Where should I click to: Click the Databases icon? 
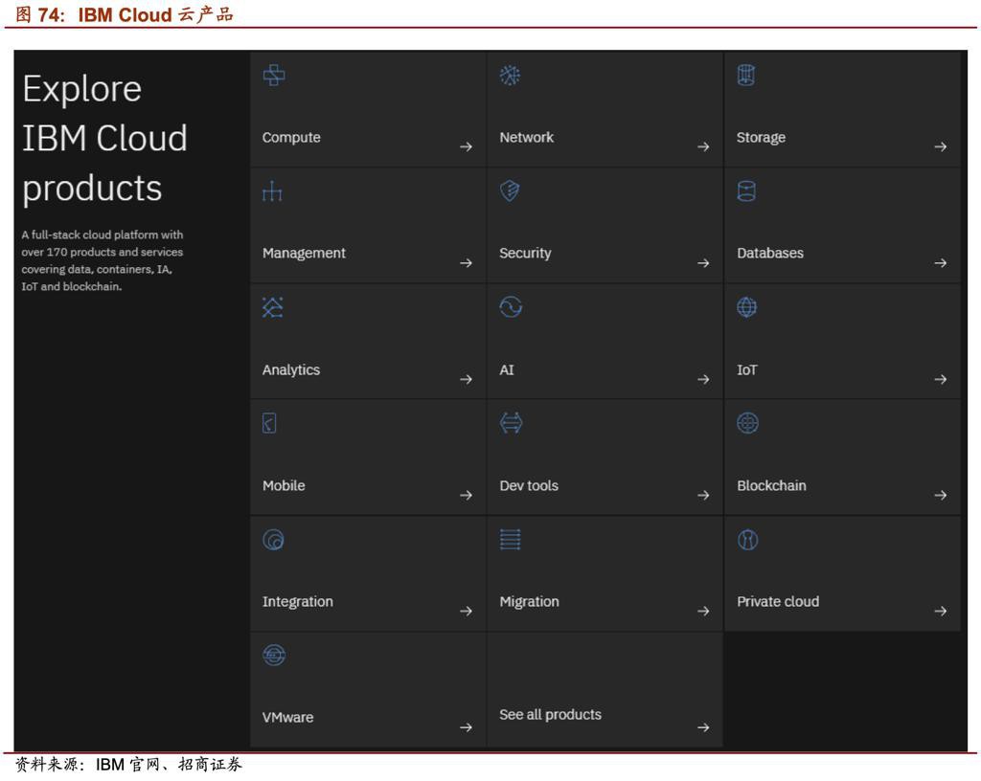(x=747, y=191)
